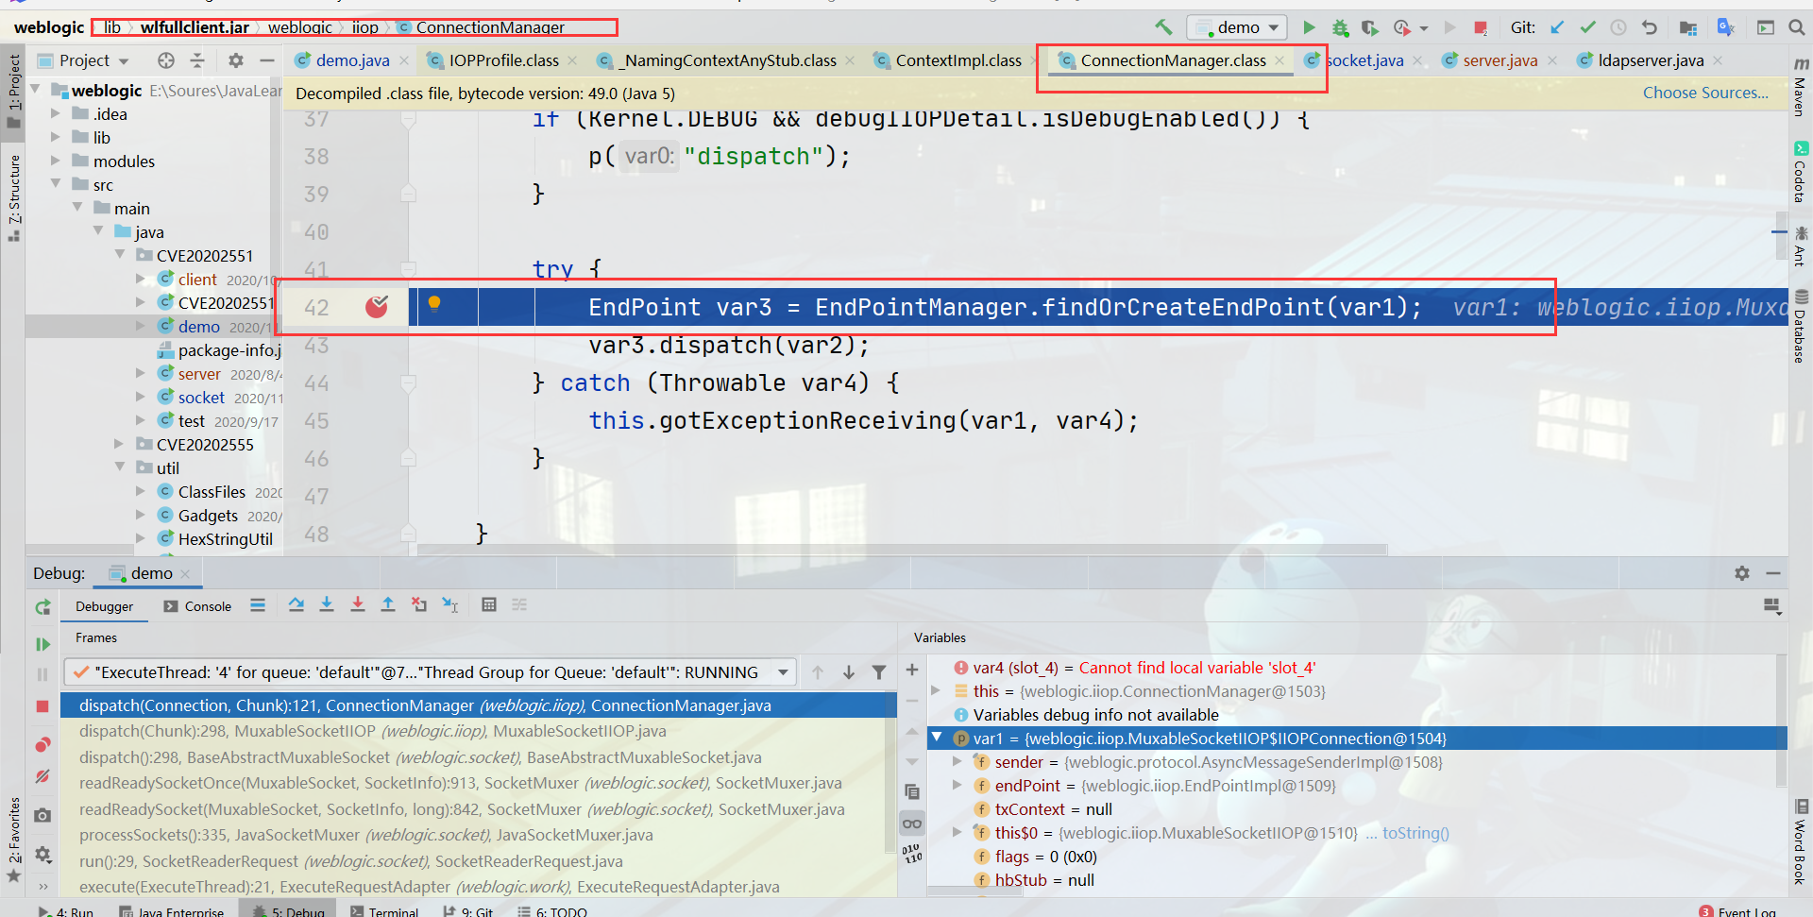
Task: Commit changes with the Git checkmark
Action: pyautogui.click(x=1588, y=27)
